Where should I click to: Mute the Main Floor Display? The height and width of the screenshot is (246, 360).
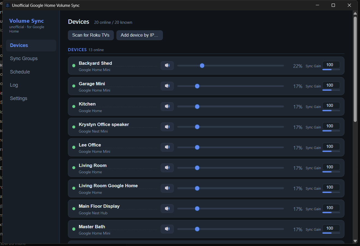[x=167, y=209]
